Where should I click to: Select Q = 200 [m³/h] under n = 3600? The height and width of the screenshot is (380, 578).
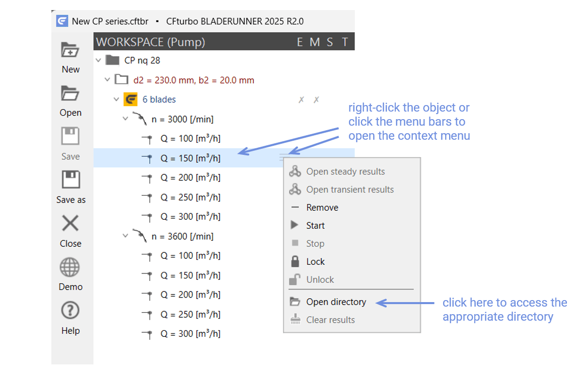coord(190,295)
